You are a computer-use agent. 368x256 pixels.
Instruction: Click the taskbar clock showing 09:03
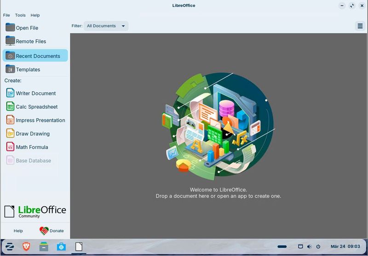[345, 246]
